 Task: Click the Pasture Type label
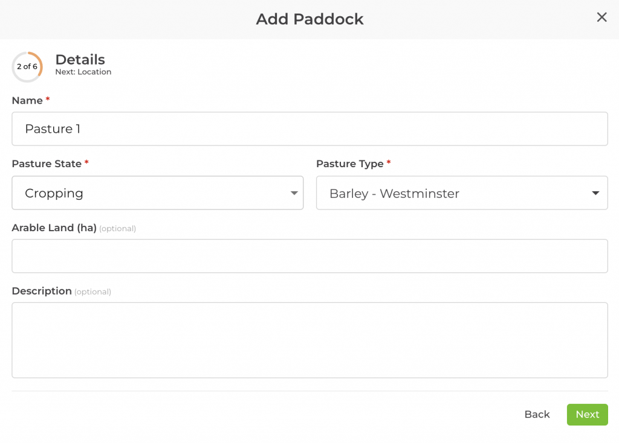point(350,164)
